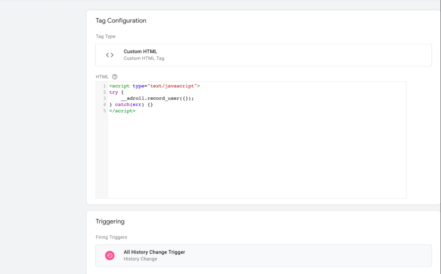The height and width of the screenshot is (274, 441).
Task: Place cursor on the opening script tag
Action: coord(120,86)
